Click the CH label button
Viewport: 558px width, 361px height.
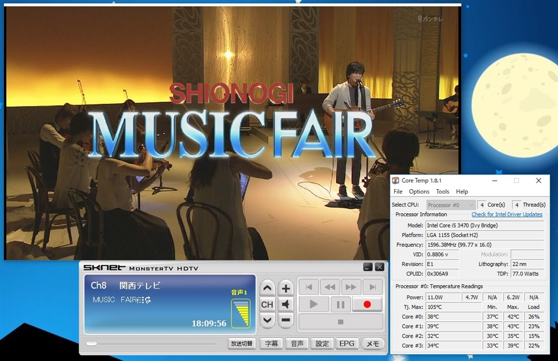coord(267,304)
